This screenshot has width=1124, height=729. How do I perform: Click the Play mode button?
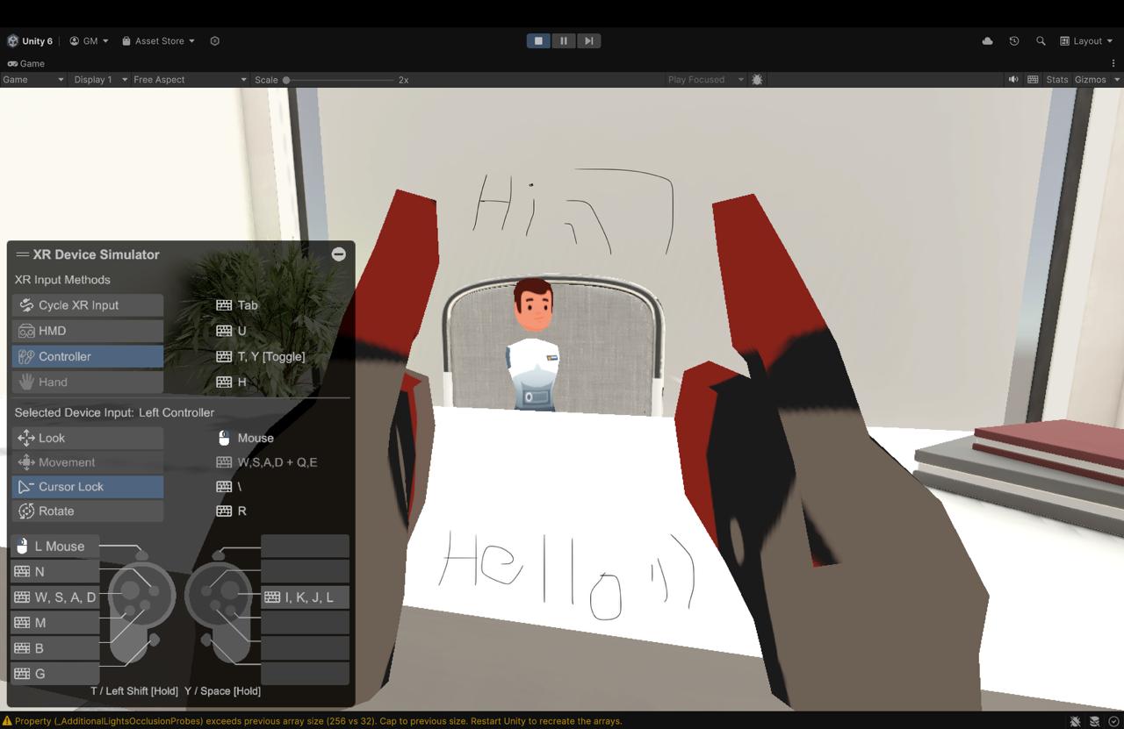(538, 40)
